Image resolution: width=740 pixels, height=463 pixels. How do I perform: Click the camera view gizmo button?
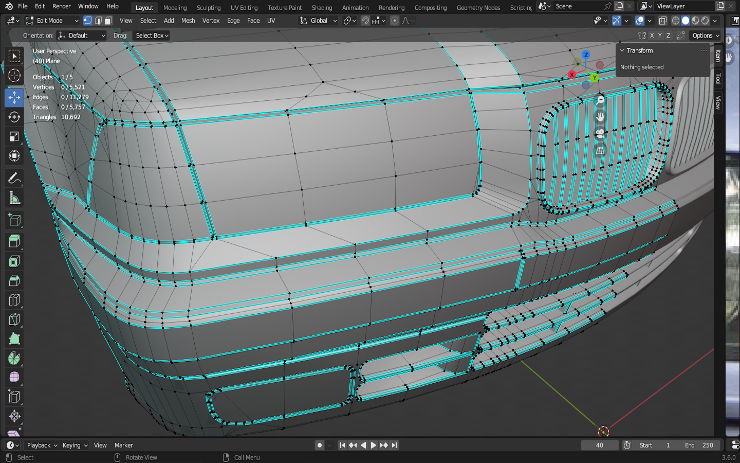pyautogui.click(x=600, y=134)
